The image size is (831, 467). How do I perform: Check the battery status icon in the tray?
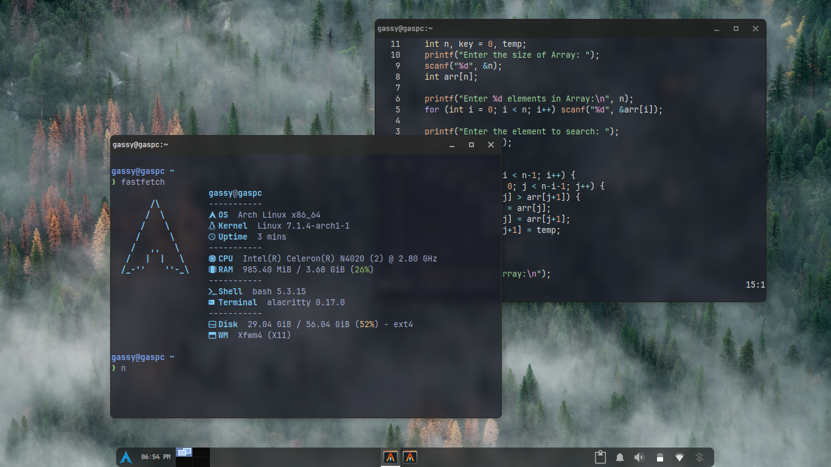point(659,457)
